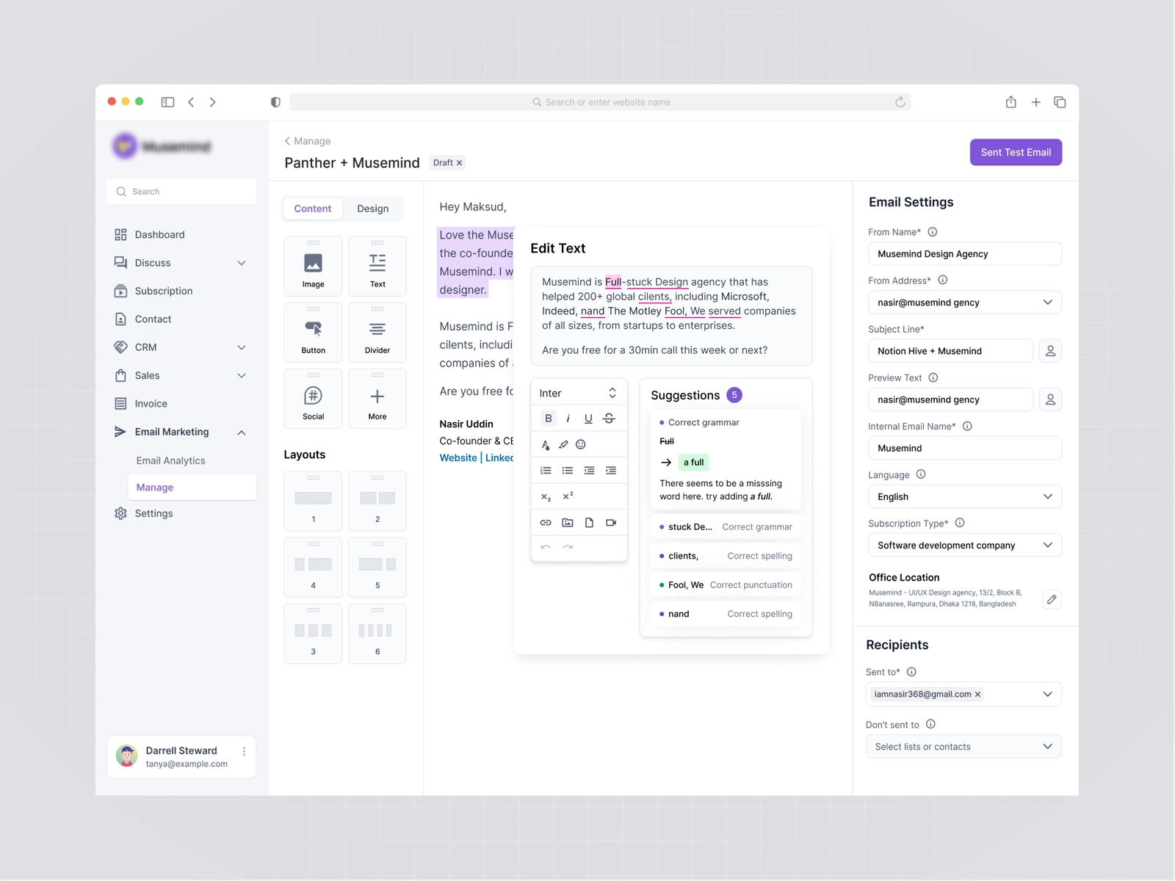Add Divider content block

377,332
